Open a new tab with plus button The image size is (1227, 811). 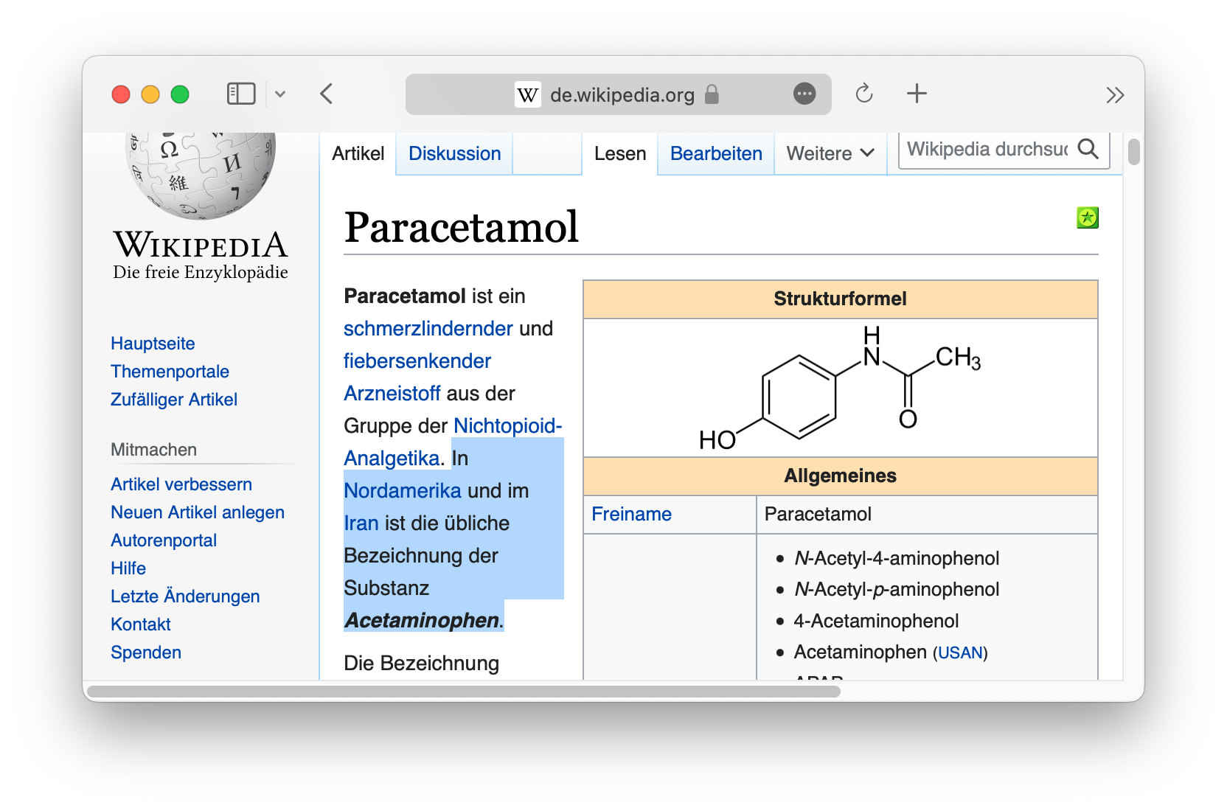917,94
